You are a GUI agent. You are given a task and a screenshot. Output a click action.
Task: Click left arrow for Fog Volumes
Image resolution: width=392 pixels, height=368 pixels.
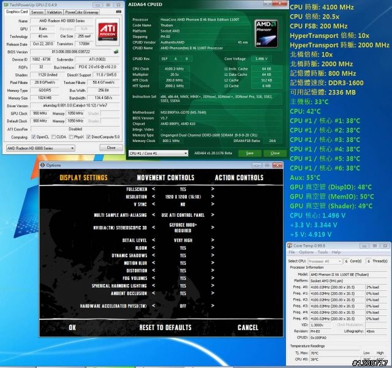pos(154,278)
